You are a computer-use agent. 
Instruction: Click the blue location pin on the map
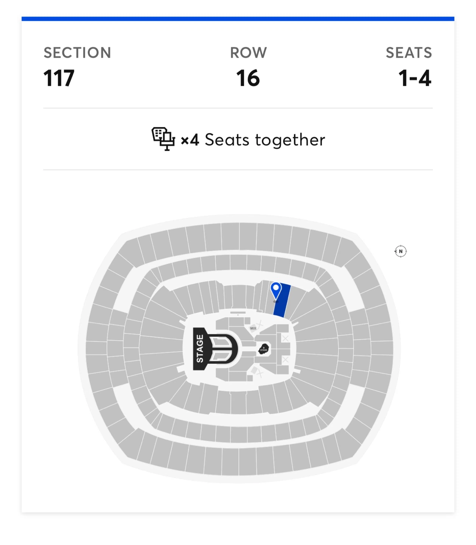coord(276,291)
